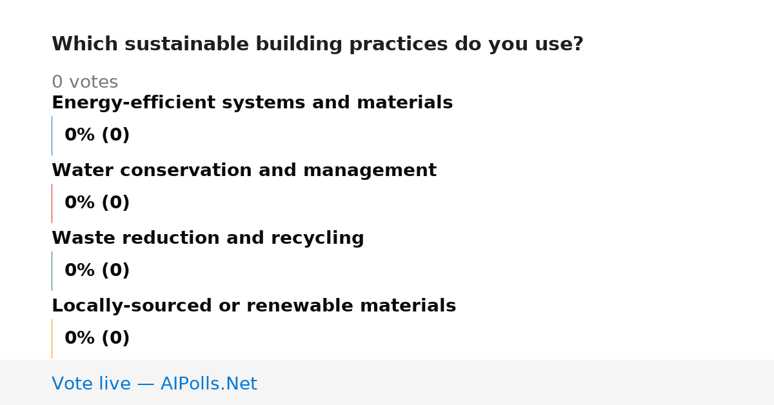The image size is (774, 405).
Task: Click 0% (0) result under Waste reduction
Action: 97,271
